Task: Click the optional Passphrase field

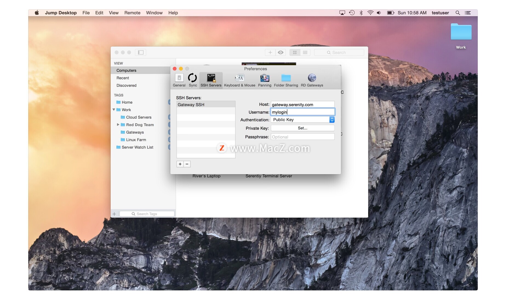Action: click(302, 137)
